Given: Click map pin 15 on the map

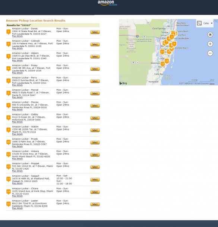Looking at the screenshot, I should (x=162, y=64).
